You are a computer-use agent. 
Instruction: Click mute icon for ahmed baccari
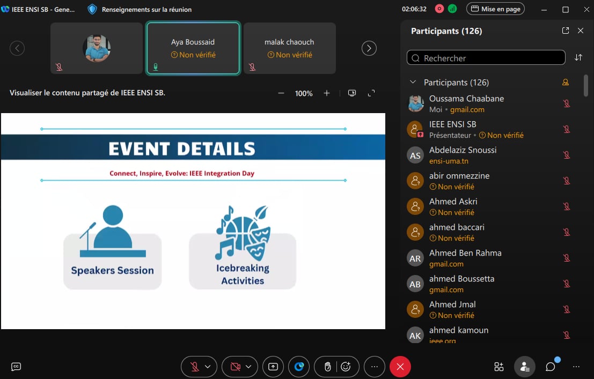click(x=567, y=232)
